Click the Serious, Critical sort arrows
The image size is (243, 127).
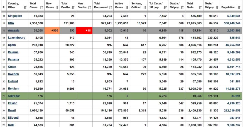pos(145,7)
